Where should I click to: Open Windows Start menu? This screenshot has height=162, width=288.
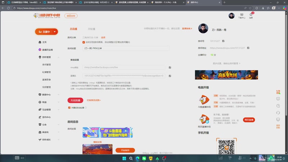click(x=124, y=158)
